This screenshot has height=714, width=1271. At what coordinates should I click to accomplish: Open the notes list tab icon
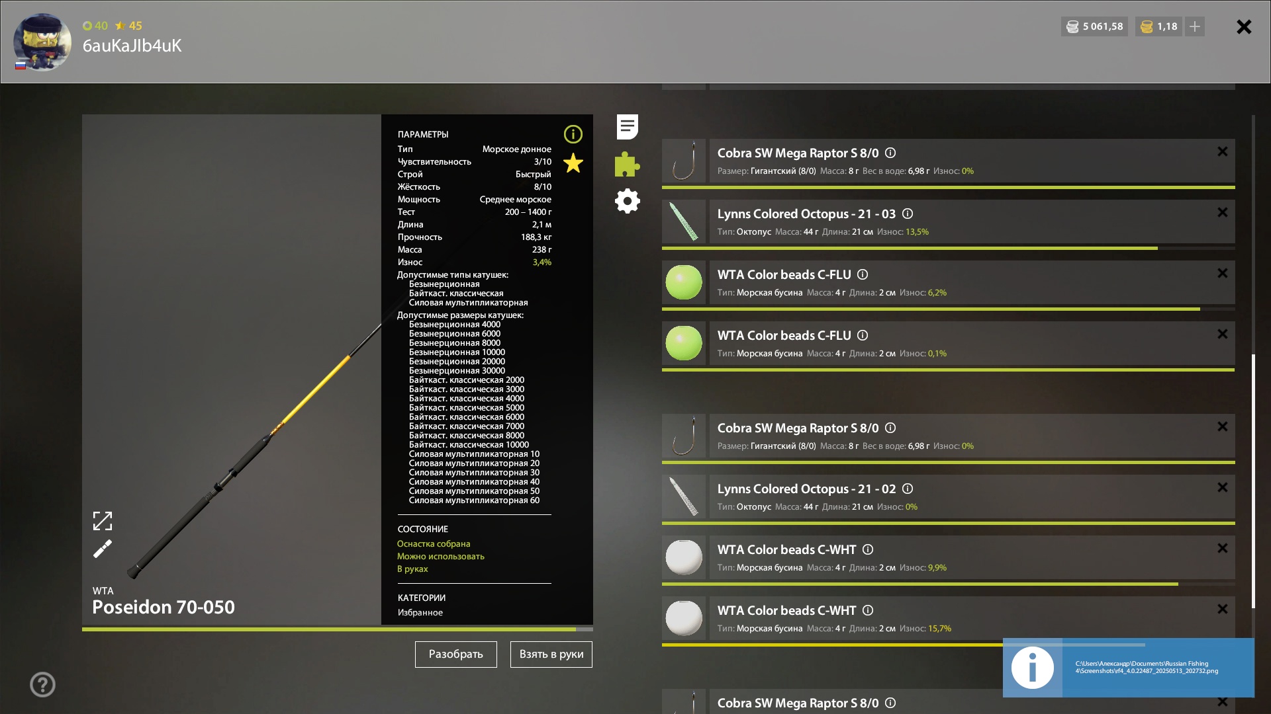tap(628, 127)
